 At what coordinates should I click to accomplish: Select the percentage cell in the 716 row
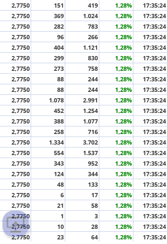(116, 132)
